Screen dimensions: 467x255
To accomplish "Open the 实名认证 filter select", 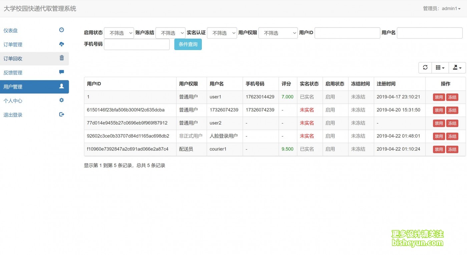I will pyautogui.click(x=222, y=33).
